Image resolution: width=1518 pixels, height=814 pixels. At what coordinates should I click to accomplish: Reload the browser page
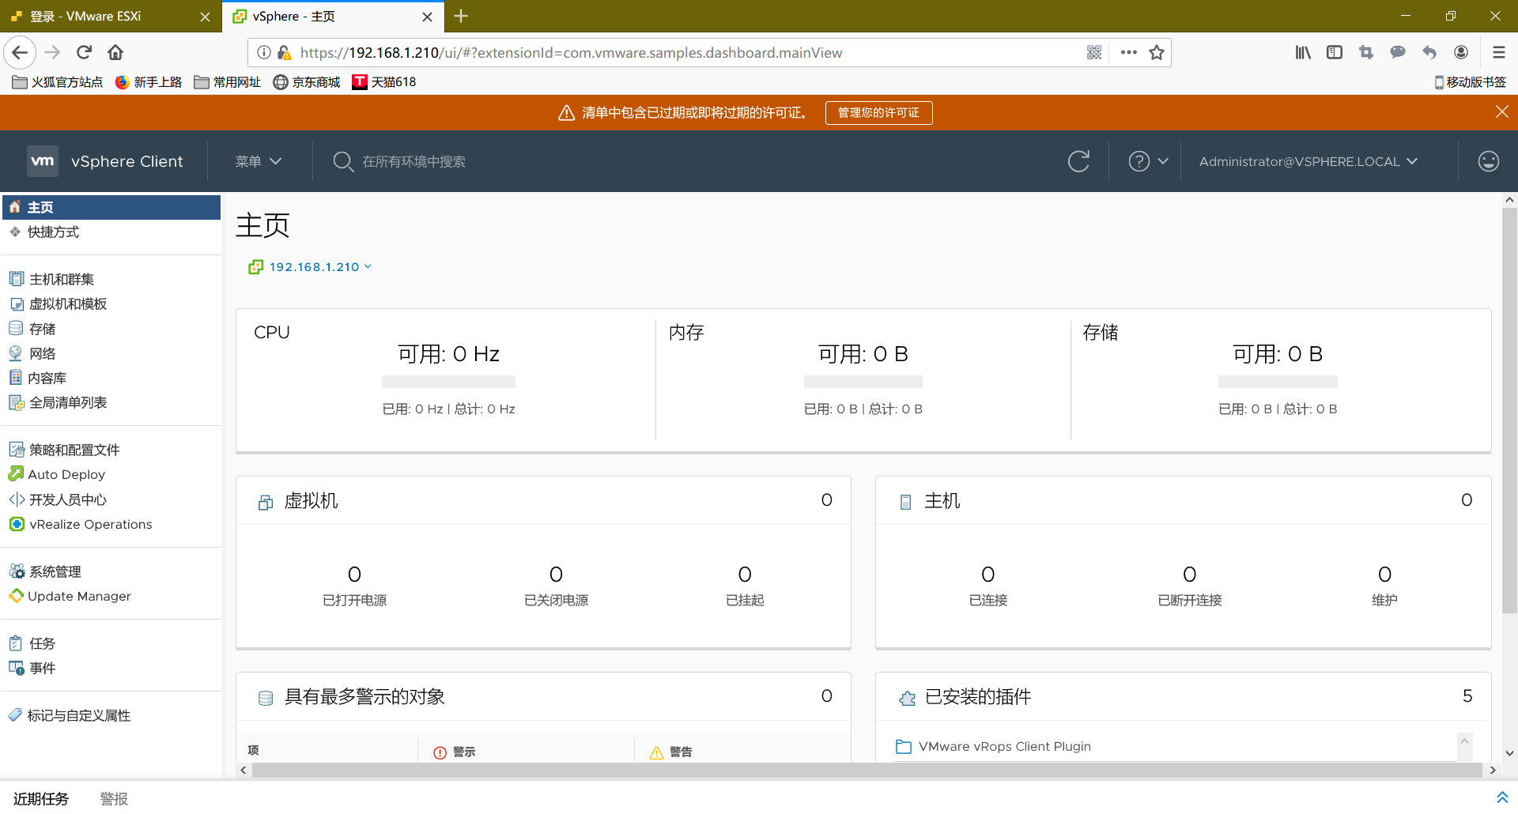coord(84,52)
